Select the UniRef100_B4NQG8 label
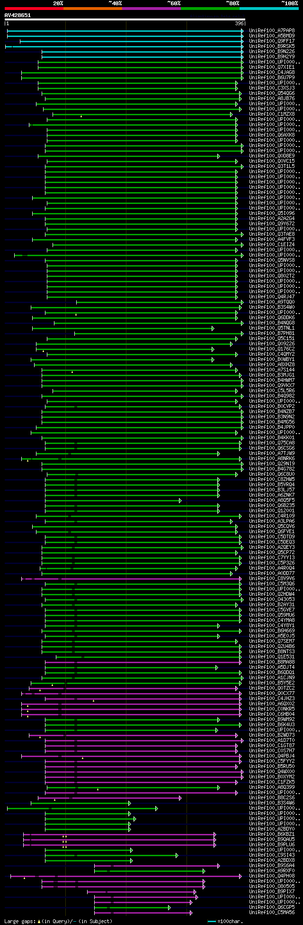Viewport: 303px width, 925px height. pyautogui.click(x=272, y=323)
